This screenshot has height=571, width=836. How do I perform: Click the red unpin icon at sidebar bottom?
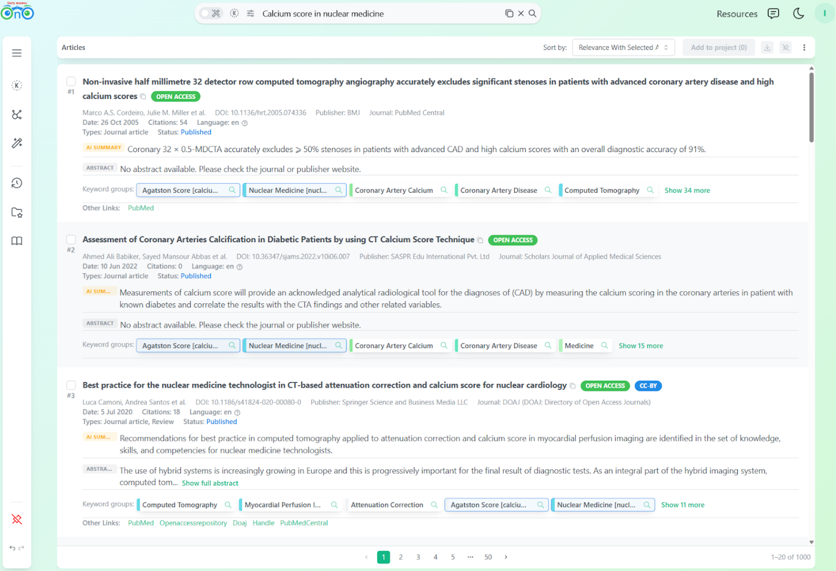(x=17, y=519)
